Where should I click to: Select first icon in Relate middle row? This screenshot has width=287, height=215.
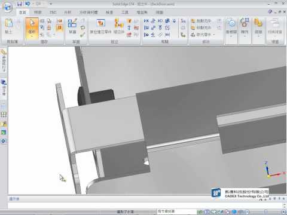(x=146, y=27)
